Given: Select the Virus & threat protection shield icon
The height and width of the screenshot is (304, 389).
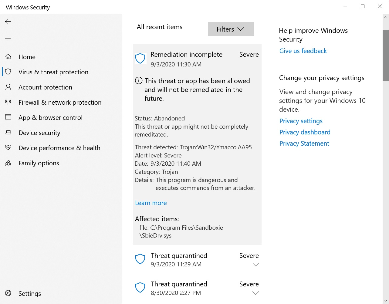Looking at the screenshot, I should [x=8, y=72].
